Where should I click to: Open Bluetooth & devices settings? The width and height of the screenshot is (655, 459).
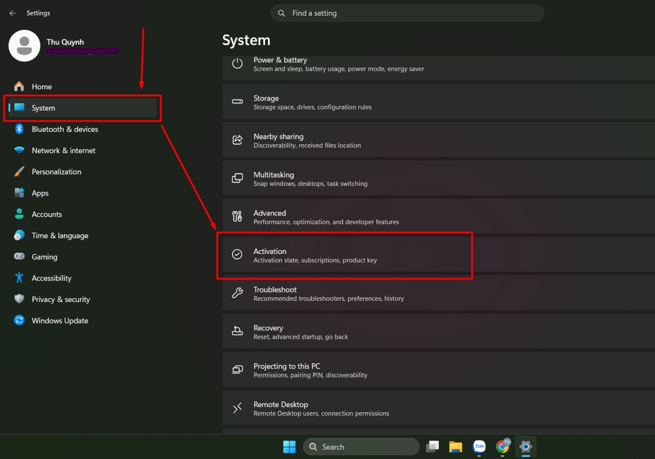[83, 129]
